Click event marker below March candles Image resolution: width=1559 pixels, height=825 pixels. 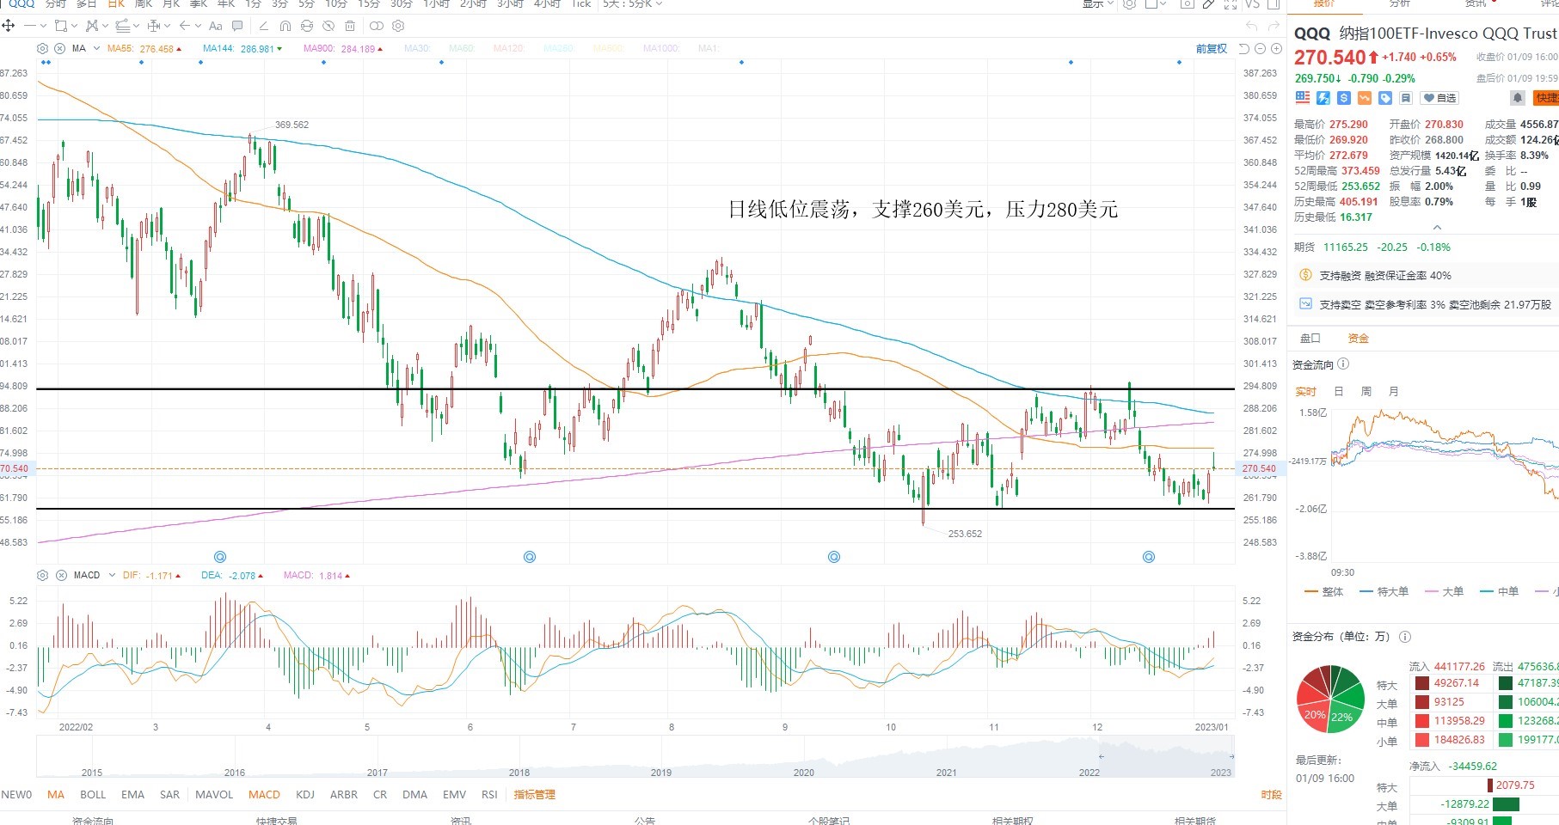[220, 557]
